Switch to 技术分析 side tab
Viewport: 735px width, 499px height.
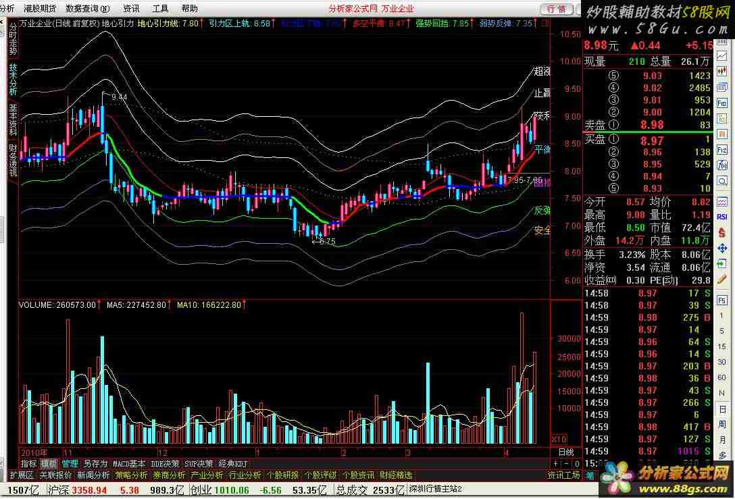tap(13, 80)
